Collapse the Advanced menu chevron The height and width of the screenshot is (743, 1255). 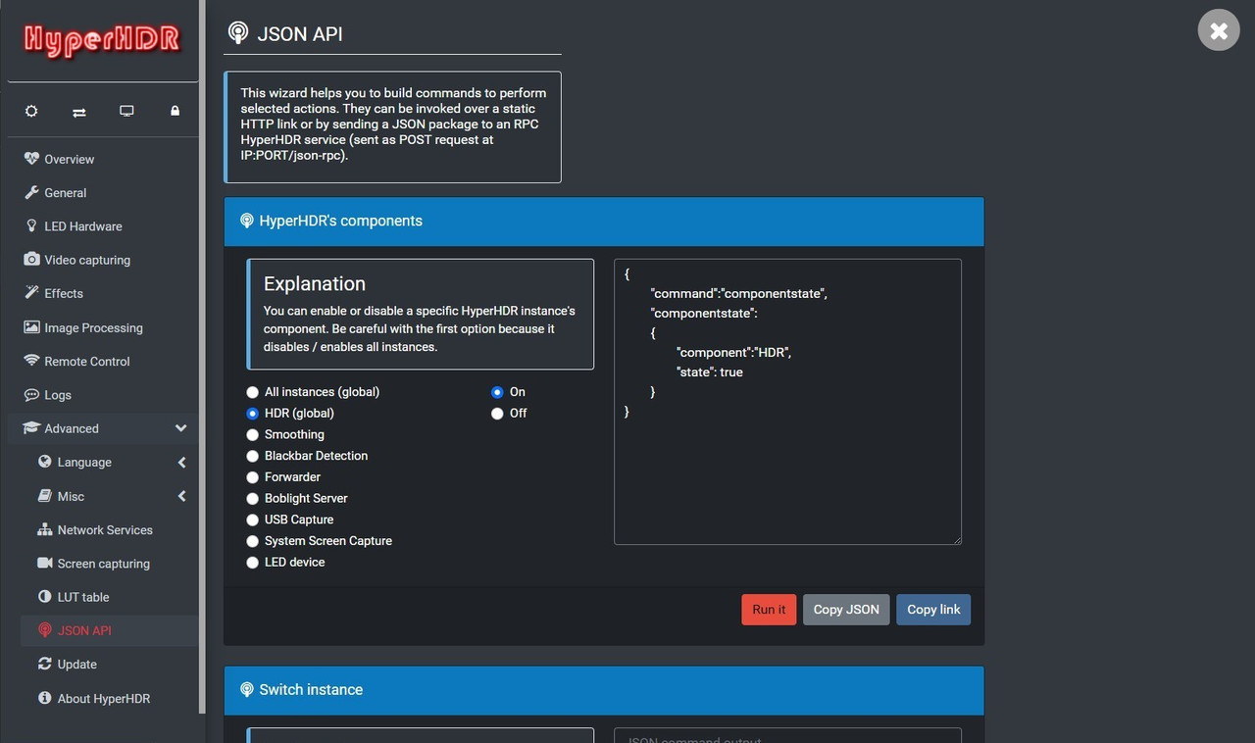[x=180, y=428]
